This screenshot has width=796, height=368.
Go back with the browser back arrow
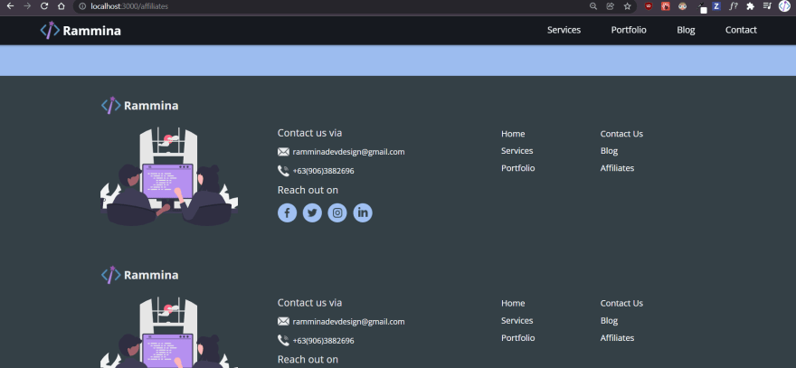(x=10, y=6)
